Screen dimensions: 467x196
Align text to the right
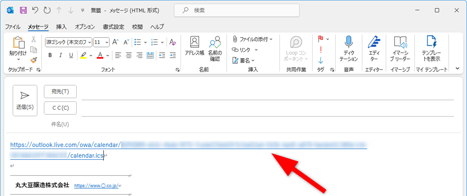(x=140, y=55)
